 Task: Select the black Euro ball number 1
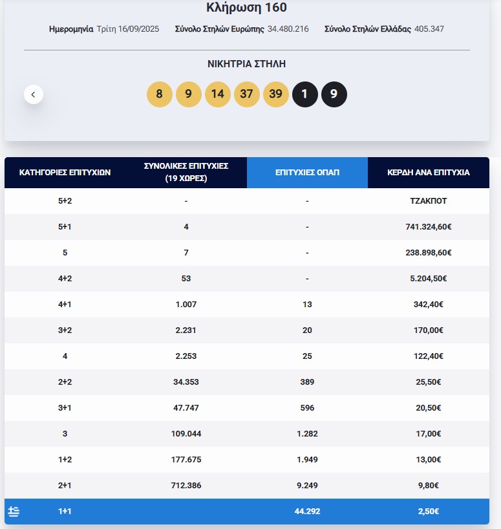coord(305,94)
